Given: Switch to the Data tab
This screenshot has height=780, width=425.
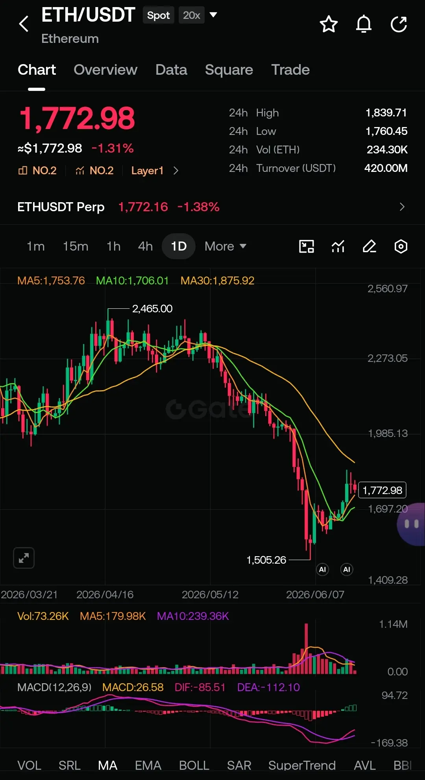Looking at the screenshot, I should 171,70.
